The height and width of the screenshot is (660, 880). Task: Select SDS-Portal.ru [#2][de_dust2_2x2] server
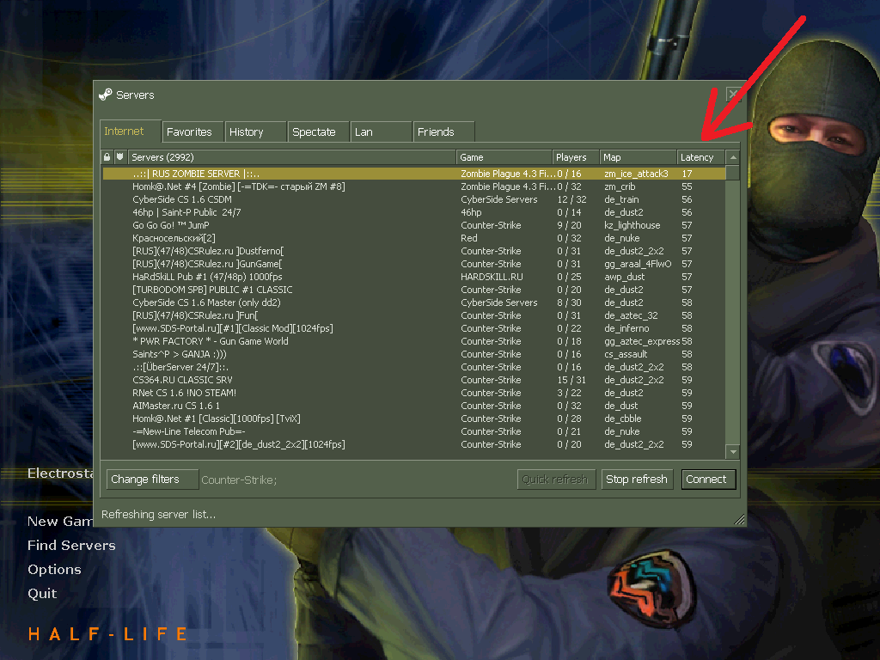tap(414, 444)
